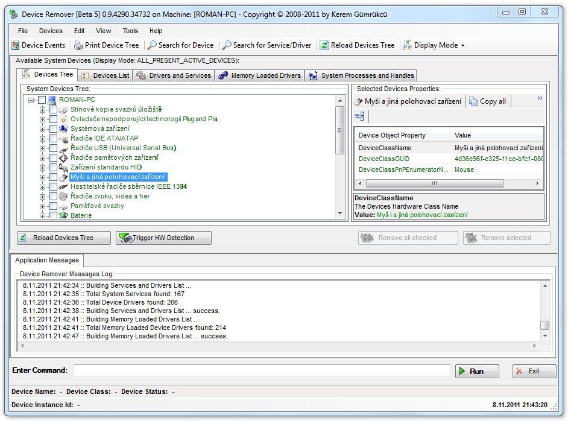The image size is (568, 421).
Task: Click the Drivers and Services gears icon
Action: pos(141,75)
